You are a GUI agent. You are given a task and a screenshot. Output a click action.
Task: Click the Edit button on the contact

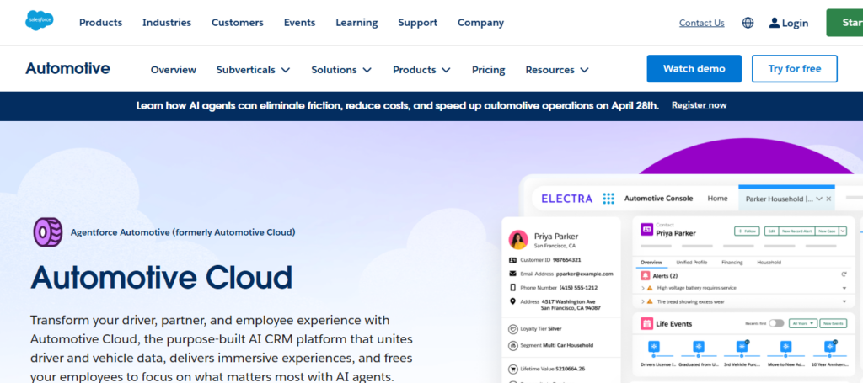(x=772, y=231)
